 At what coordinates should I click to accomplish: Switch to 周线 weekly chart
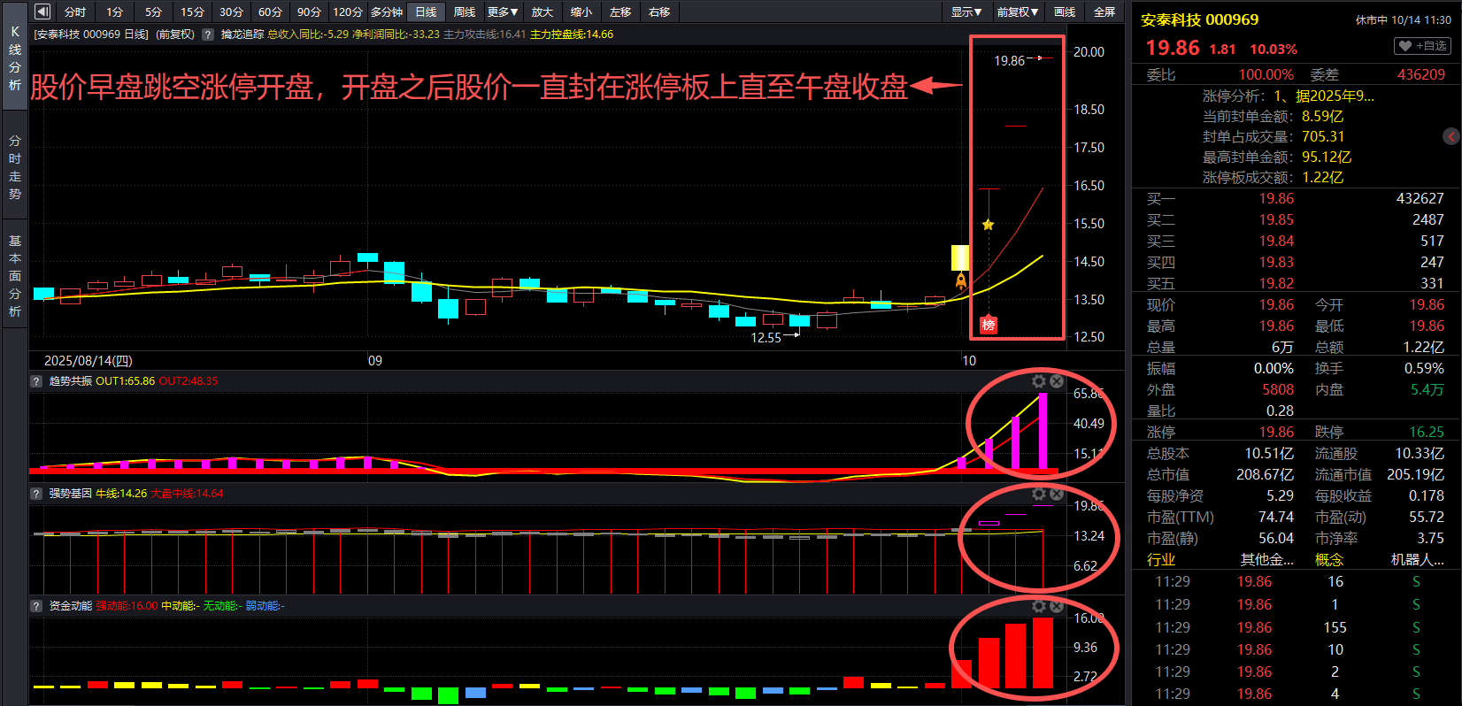point(465,12)
